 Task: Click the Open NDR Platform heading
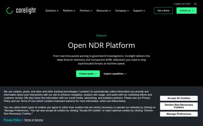[101, 45]
